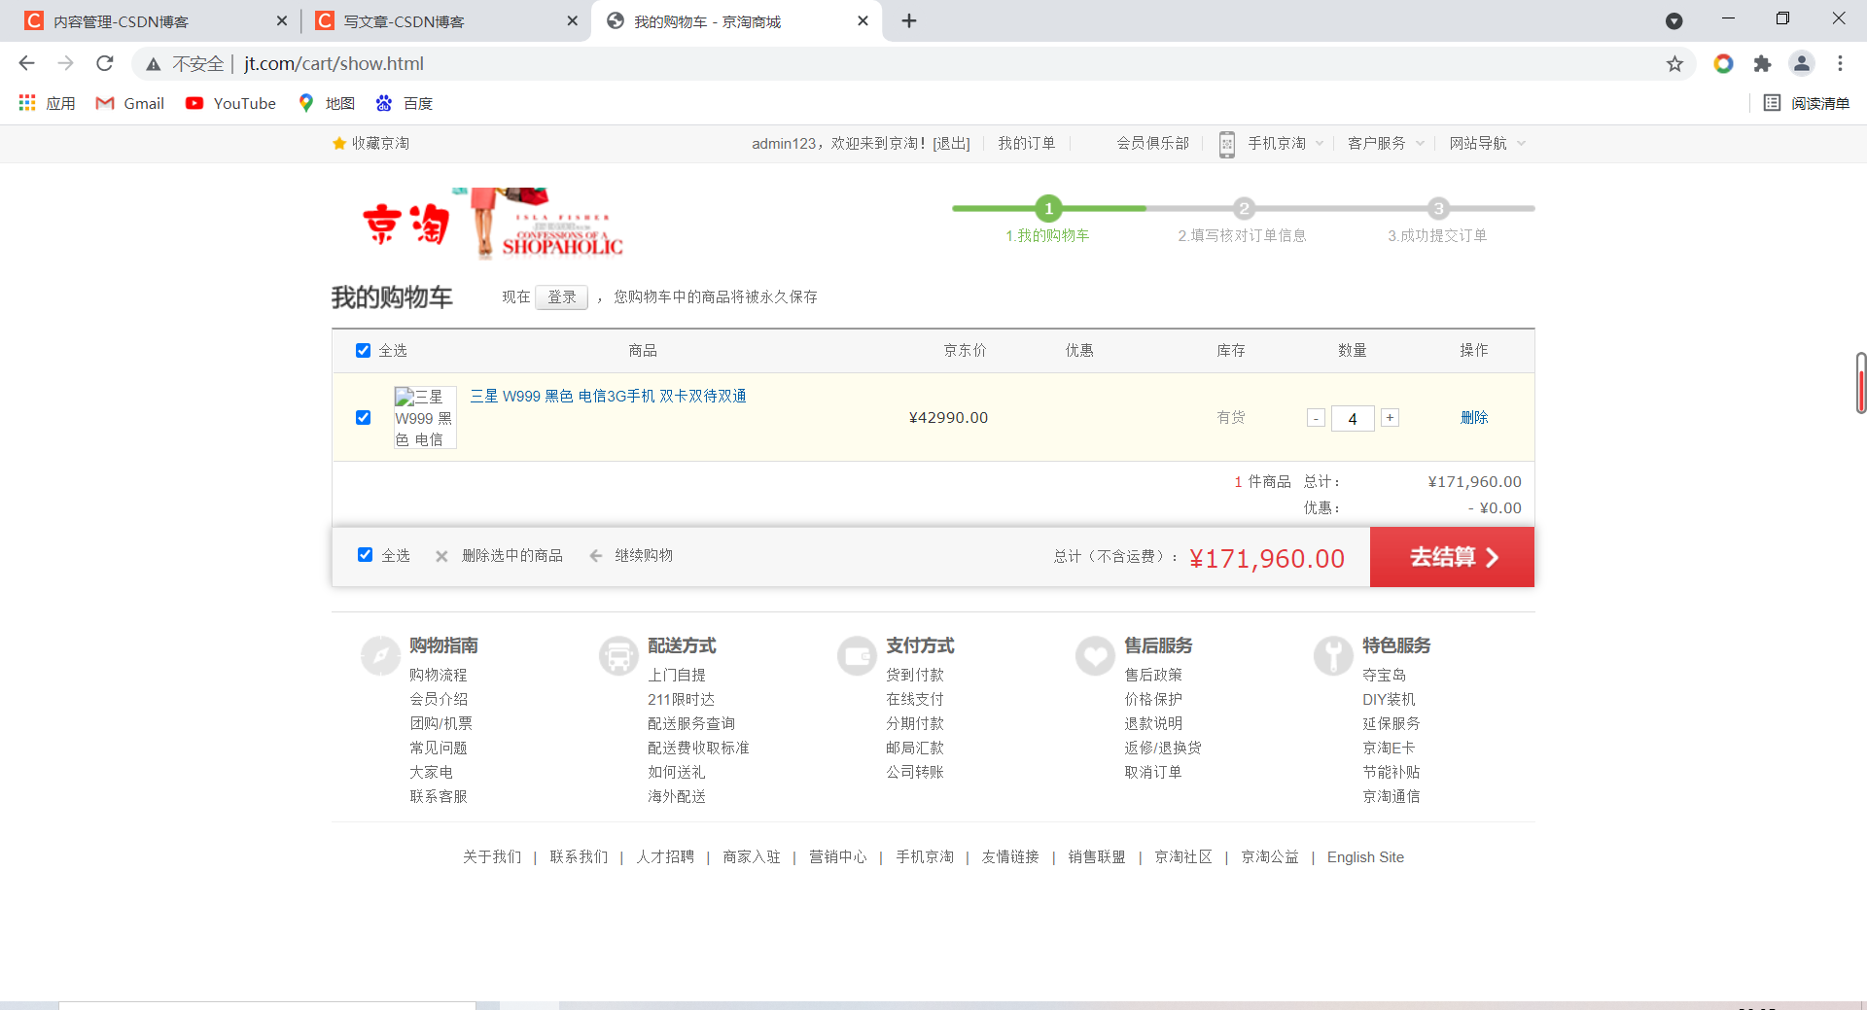1867x1010 pixels.
Task: Open 海外配送 footer link
Action: [677, 796]
